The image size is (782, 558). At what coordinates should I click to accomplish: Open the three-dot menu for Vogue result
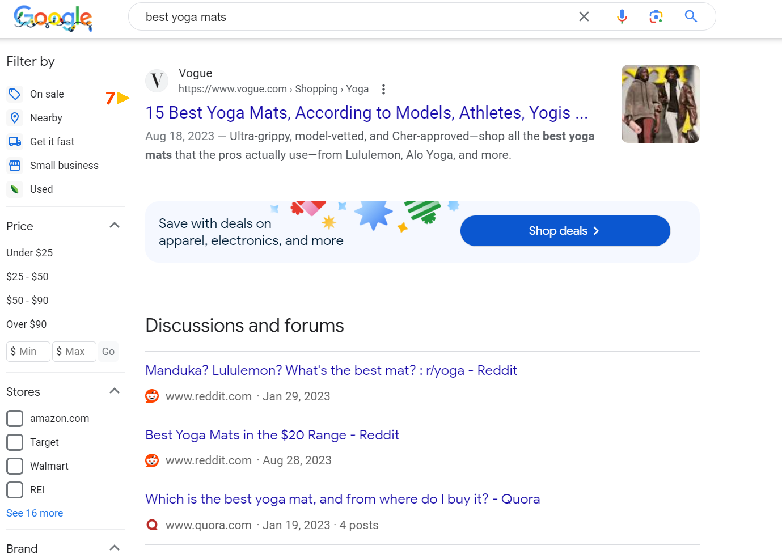coord(384,89)
